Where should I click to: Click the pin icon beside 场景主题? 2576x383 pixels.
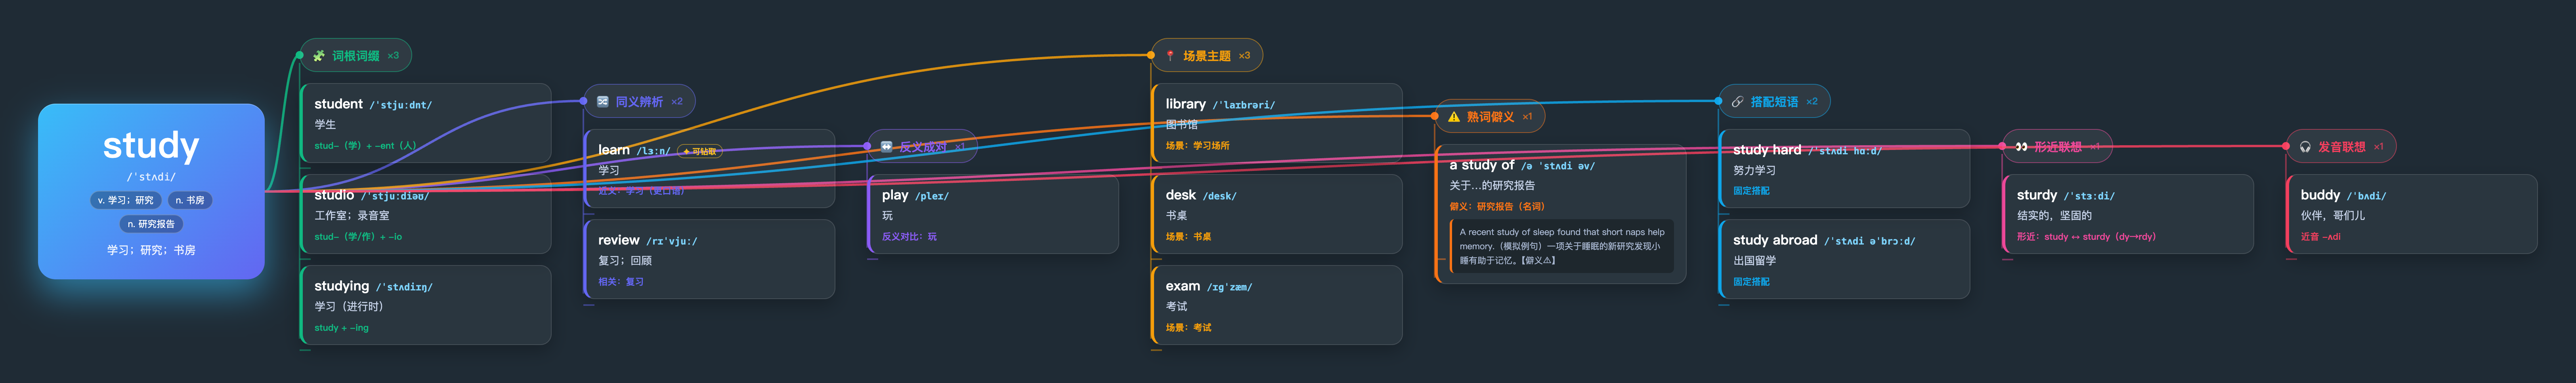pyautogui.click(x=1170, y=56)
